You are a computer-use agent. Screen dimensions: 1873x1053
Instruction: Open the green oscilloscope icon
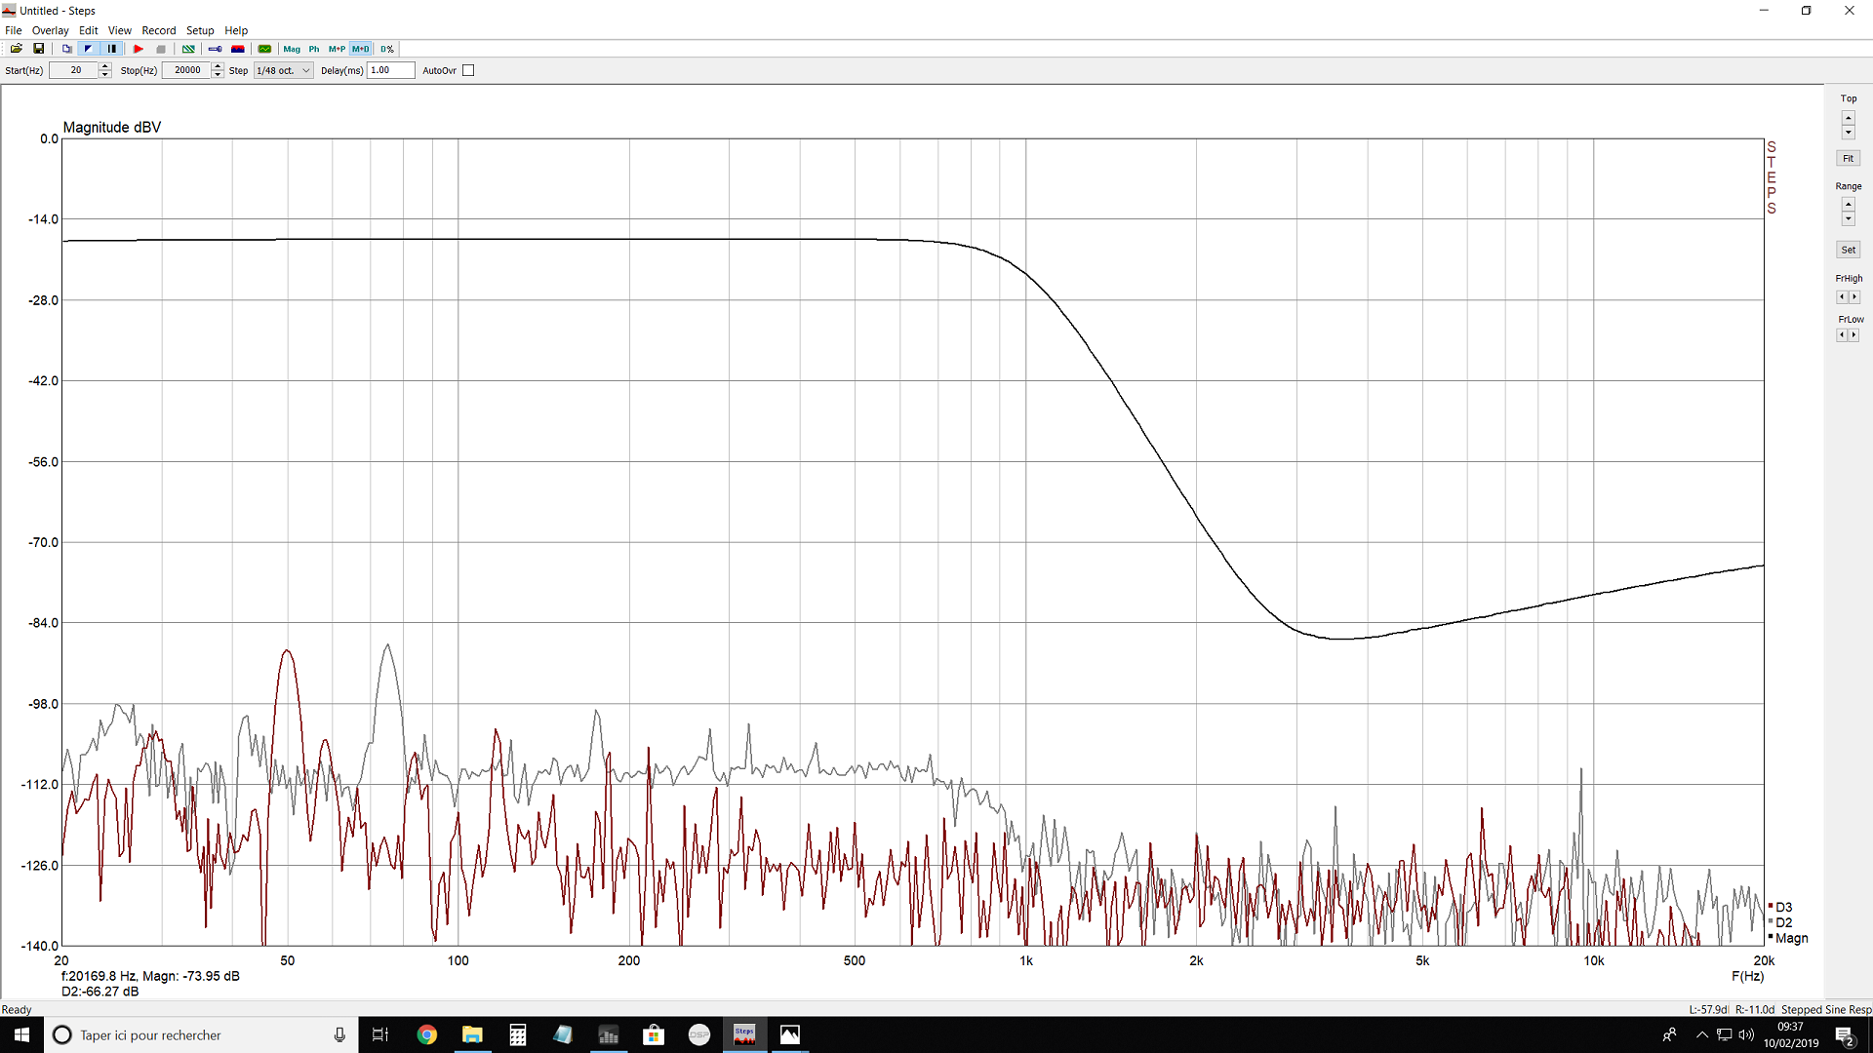pos(264,49)
